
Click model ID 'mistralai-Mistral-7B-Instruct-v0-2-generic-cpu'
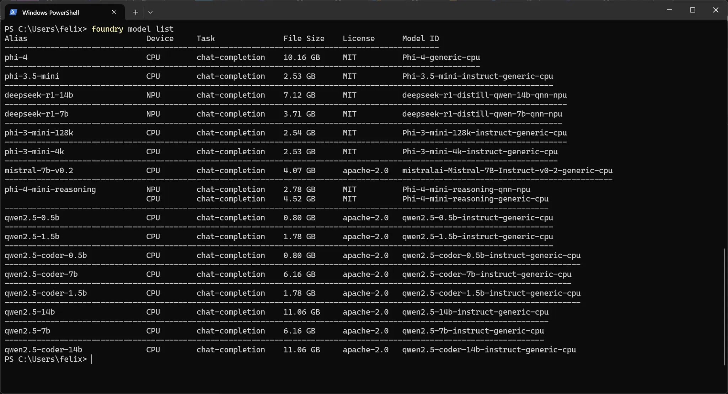508,170
